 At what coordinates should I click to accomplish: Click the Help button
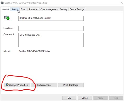pos(116,98)
